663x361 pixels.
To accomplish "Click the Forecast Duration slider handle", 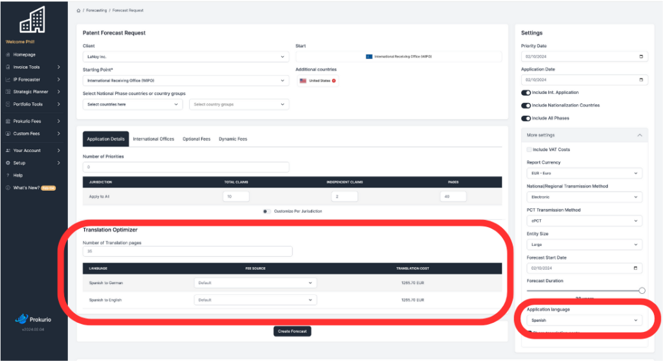I will [642, 290].
